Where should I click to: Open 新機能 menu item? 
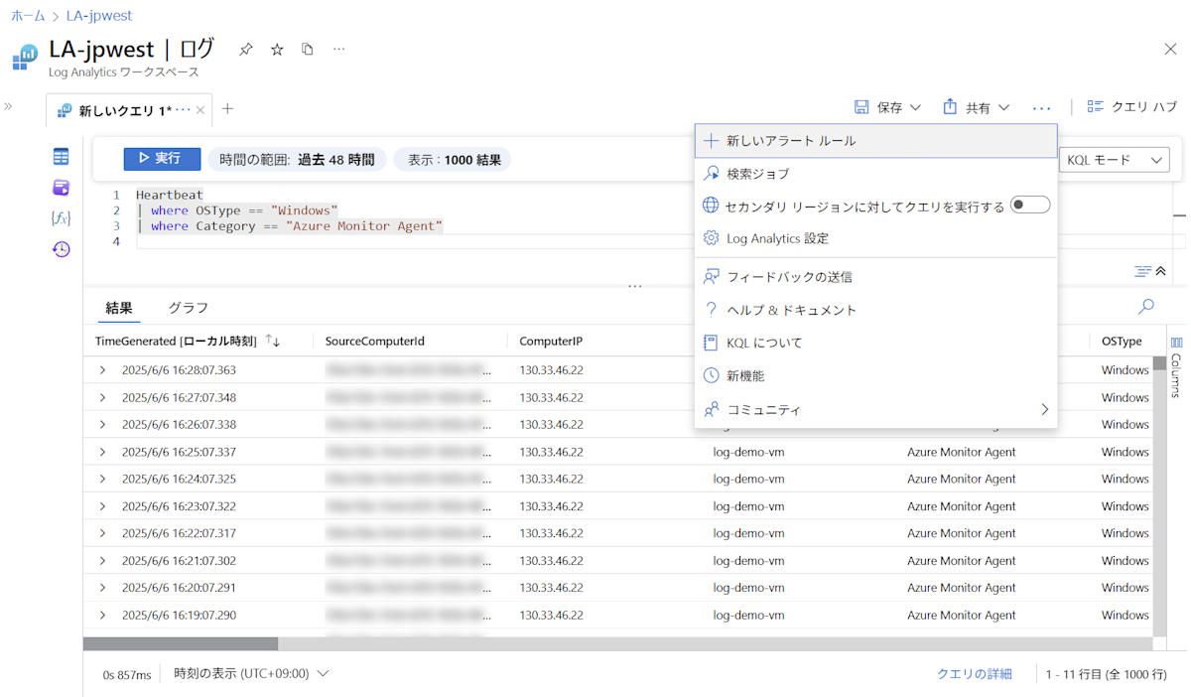(x=876, y=376)
